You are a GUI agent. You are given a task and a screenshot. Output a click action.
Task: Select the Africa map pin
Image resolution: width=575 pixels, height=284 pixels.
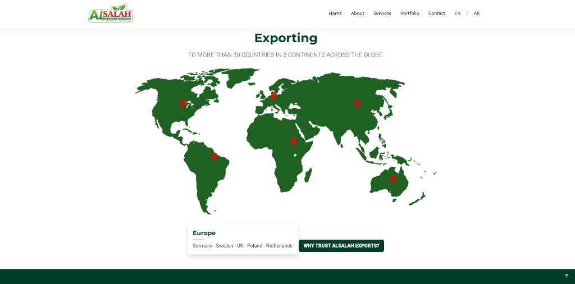294,141
